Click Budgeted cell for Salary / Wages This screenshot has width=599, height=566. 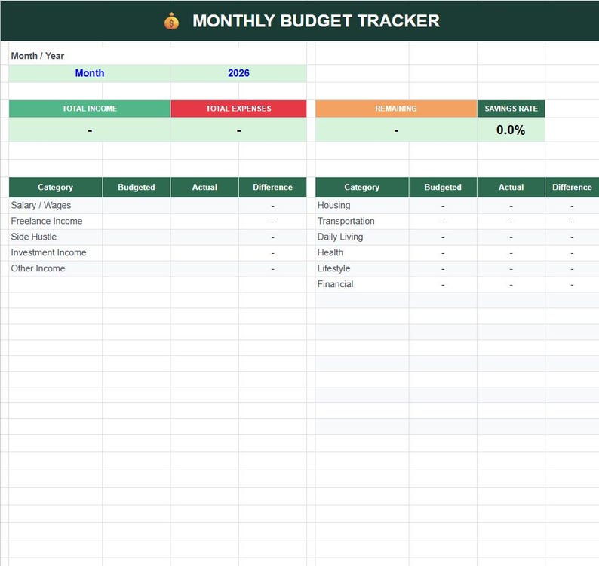click(137, 205)
